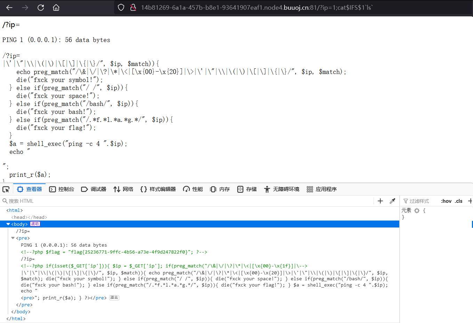Go forward to the next page
Image resolution: width=473 pixels, height=323 pixels.
[x=25, y=8]
